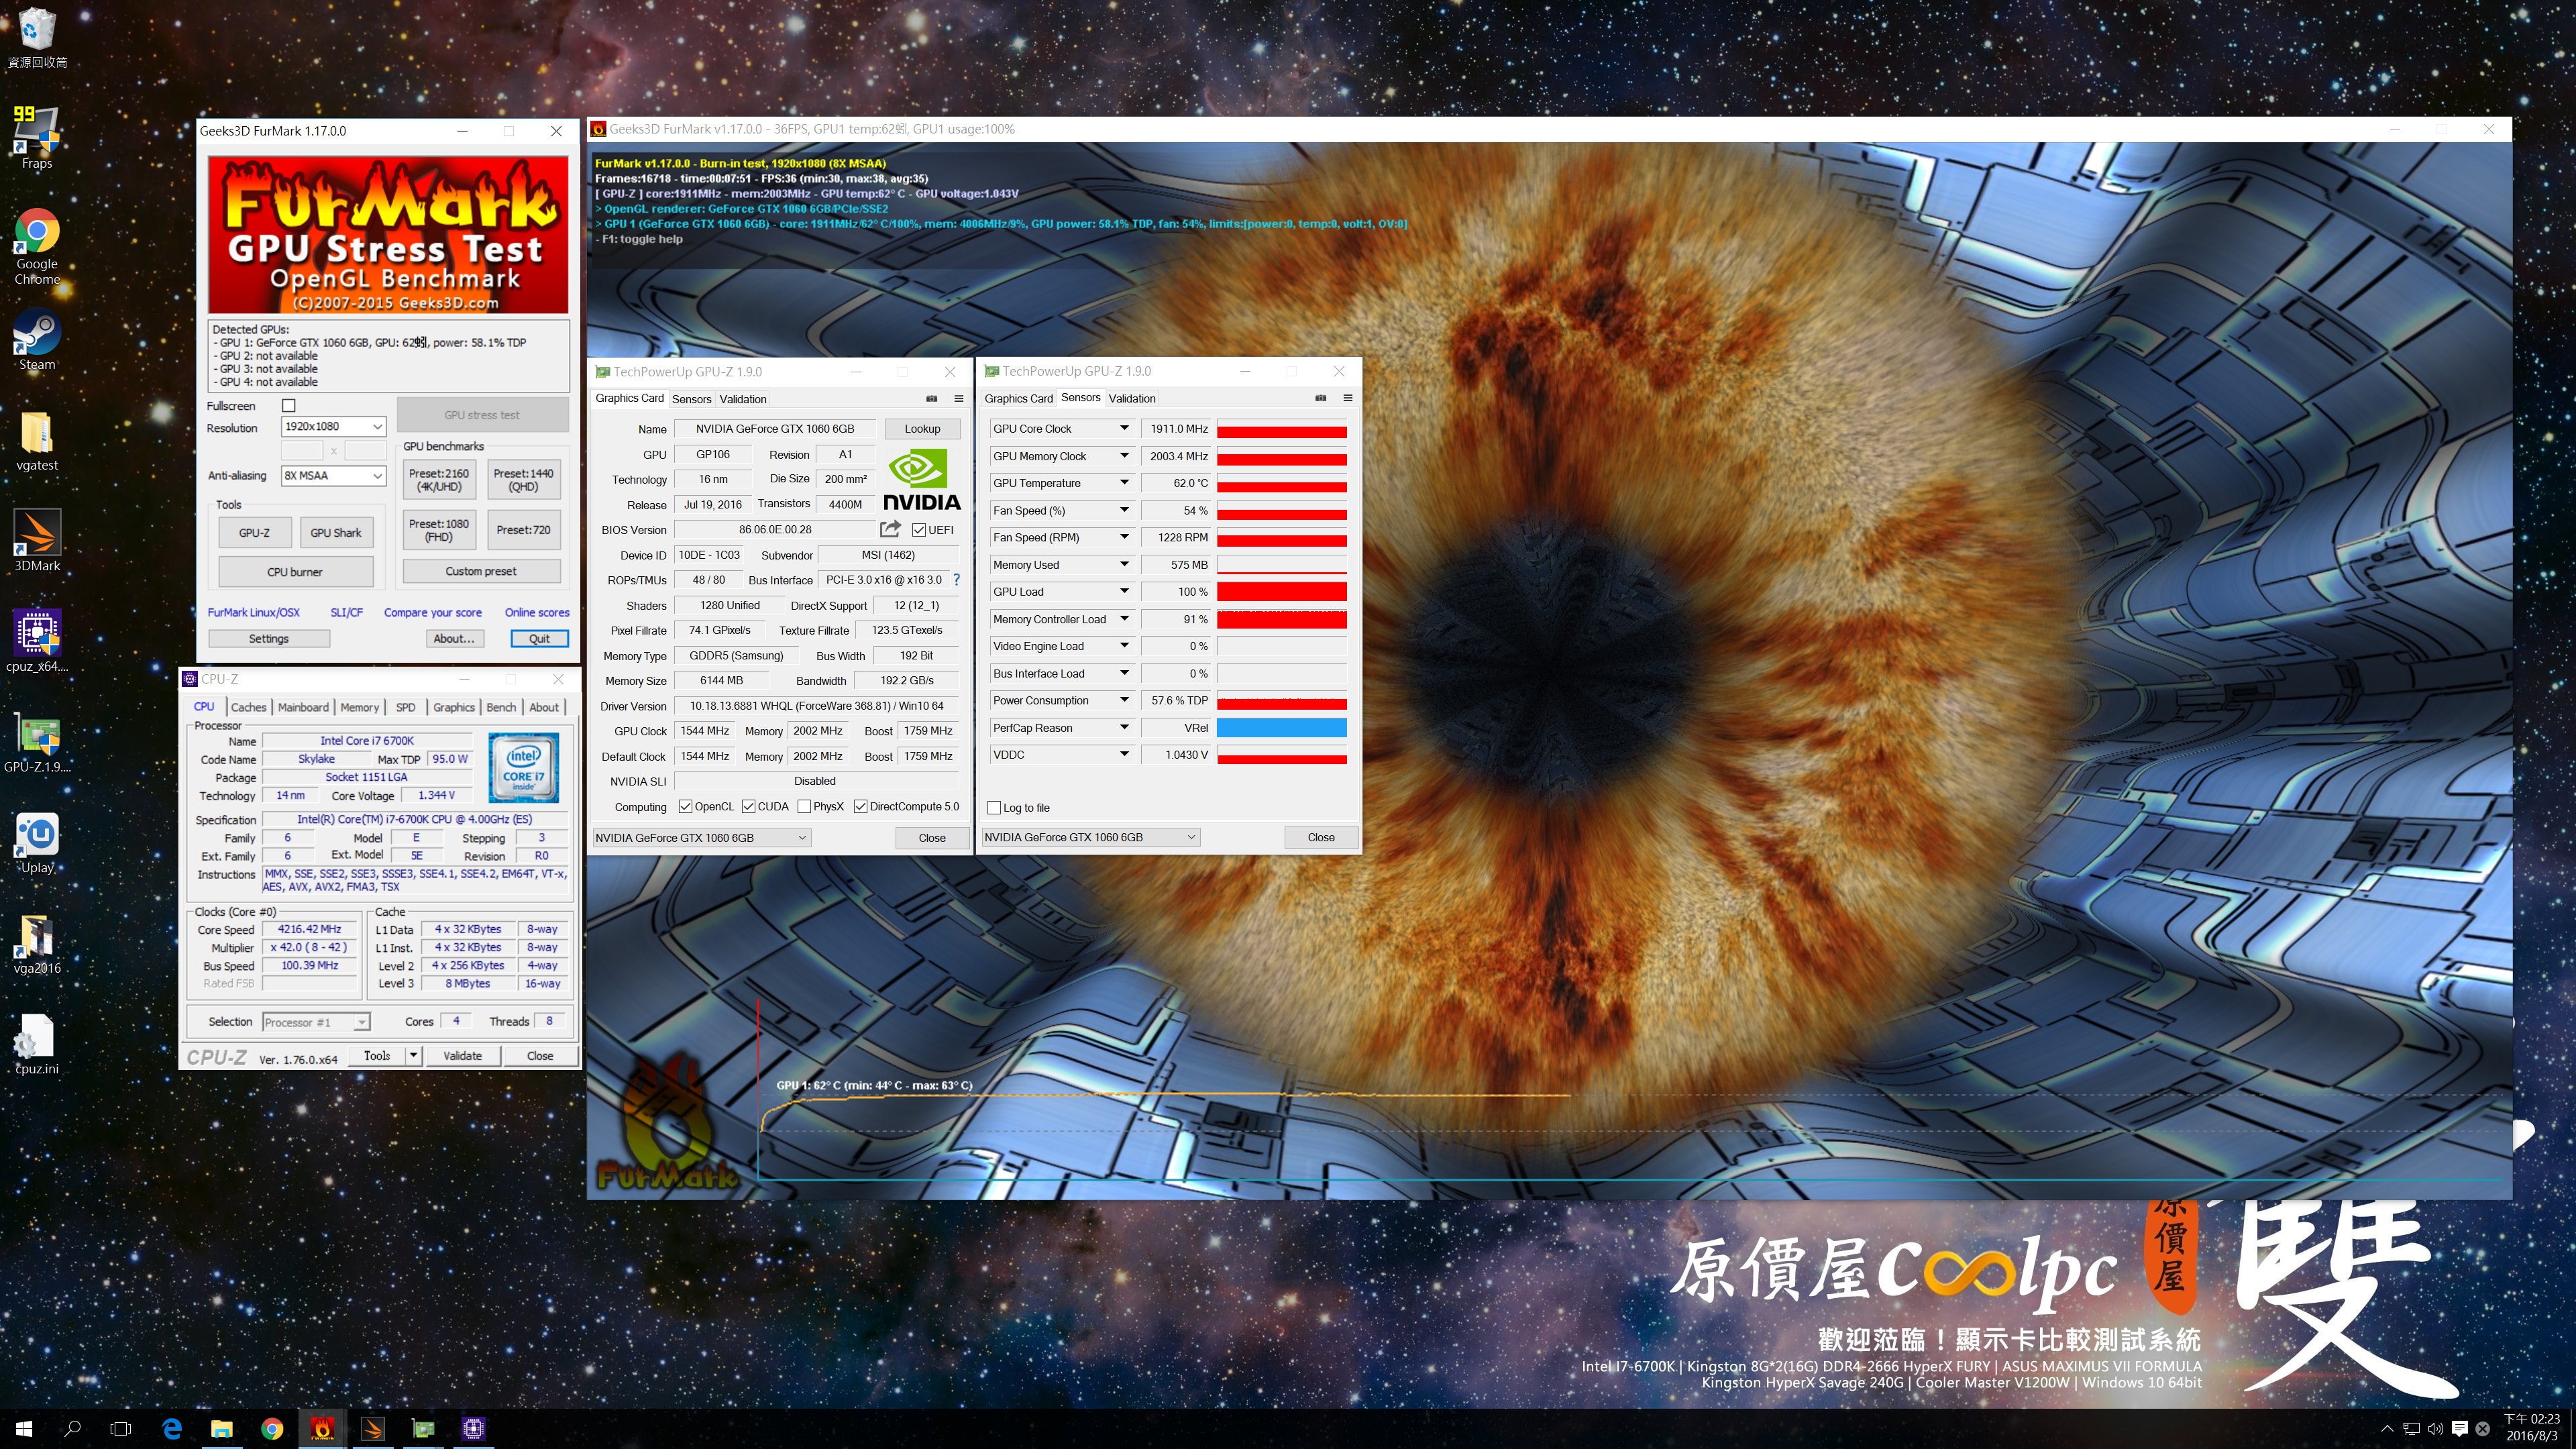Screen dimensions: 2576x1449
Task: Toggle the DirectCompute 5.0 checkbox
Action: pyautogui.click(x=860, y=807)
